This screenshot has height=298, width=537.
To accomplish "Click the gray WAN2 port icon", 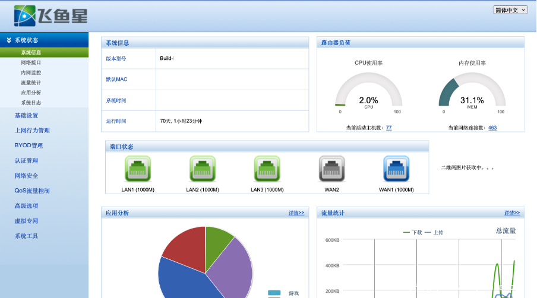I will click(x=331, y=169).
